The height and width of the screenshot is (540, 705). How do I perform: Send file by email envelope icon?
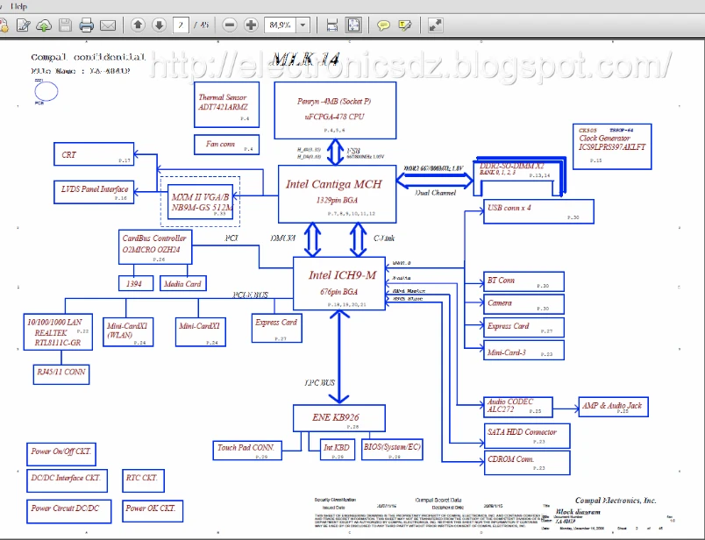[x=108, y=25]
